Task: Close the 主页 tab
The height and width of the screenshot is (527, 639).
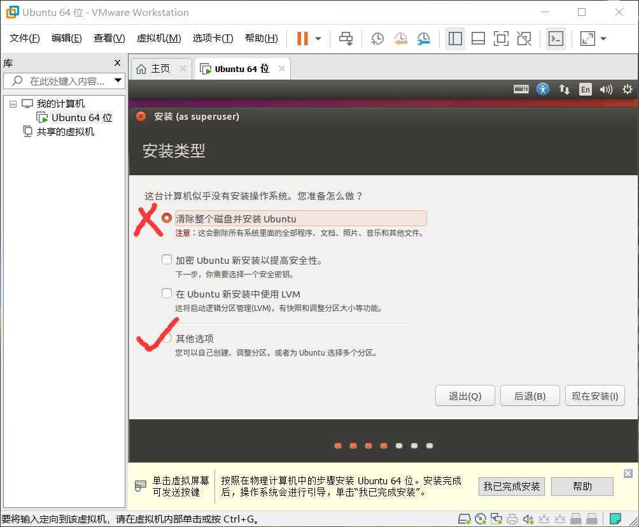Action: (x=183, y=69)
